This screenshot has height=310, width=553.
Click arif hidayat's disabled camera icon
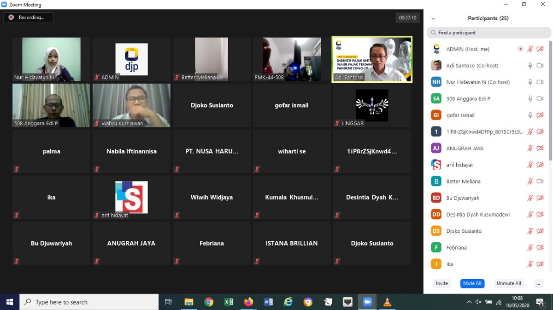(x=540, y=165)
